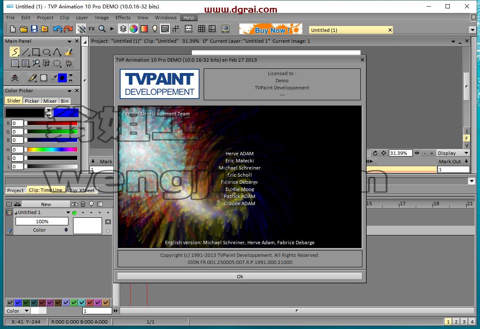The width and height of the screenshot is (480, 329).
Task: Toggle the first blue color group checkbox
Action: [x=18, y=303]
